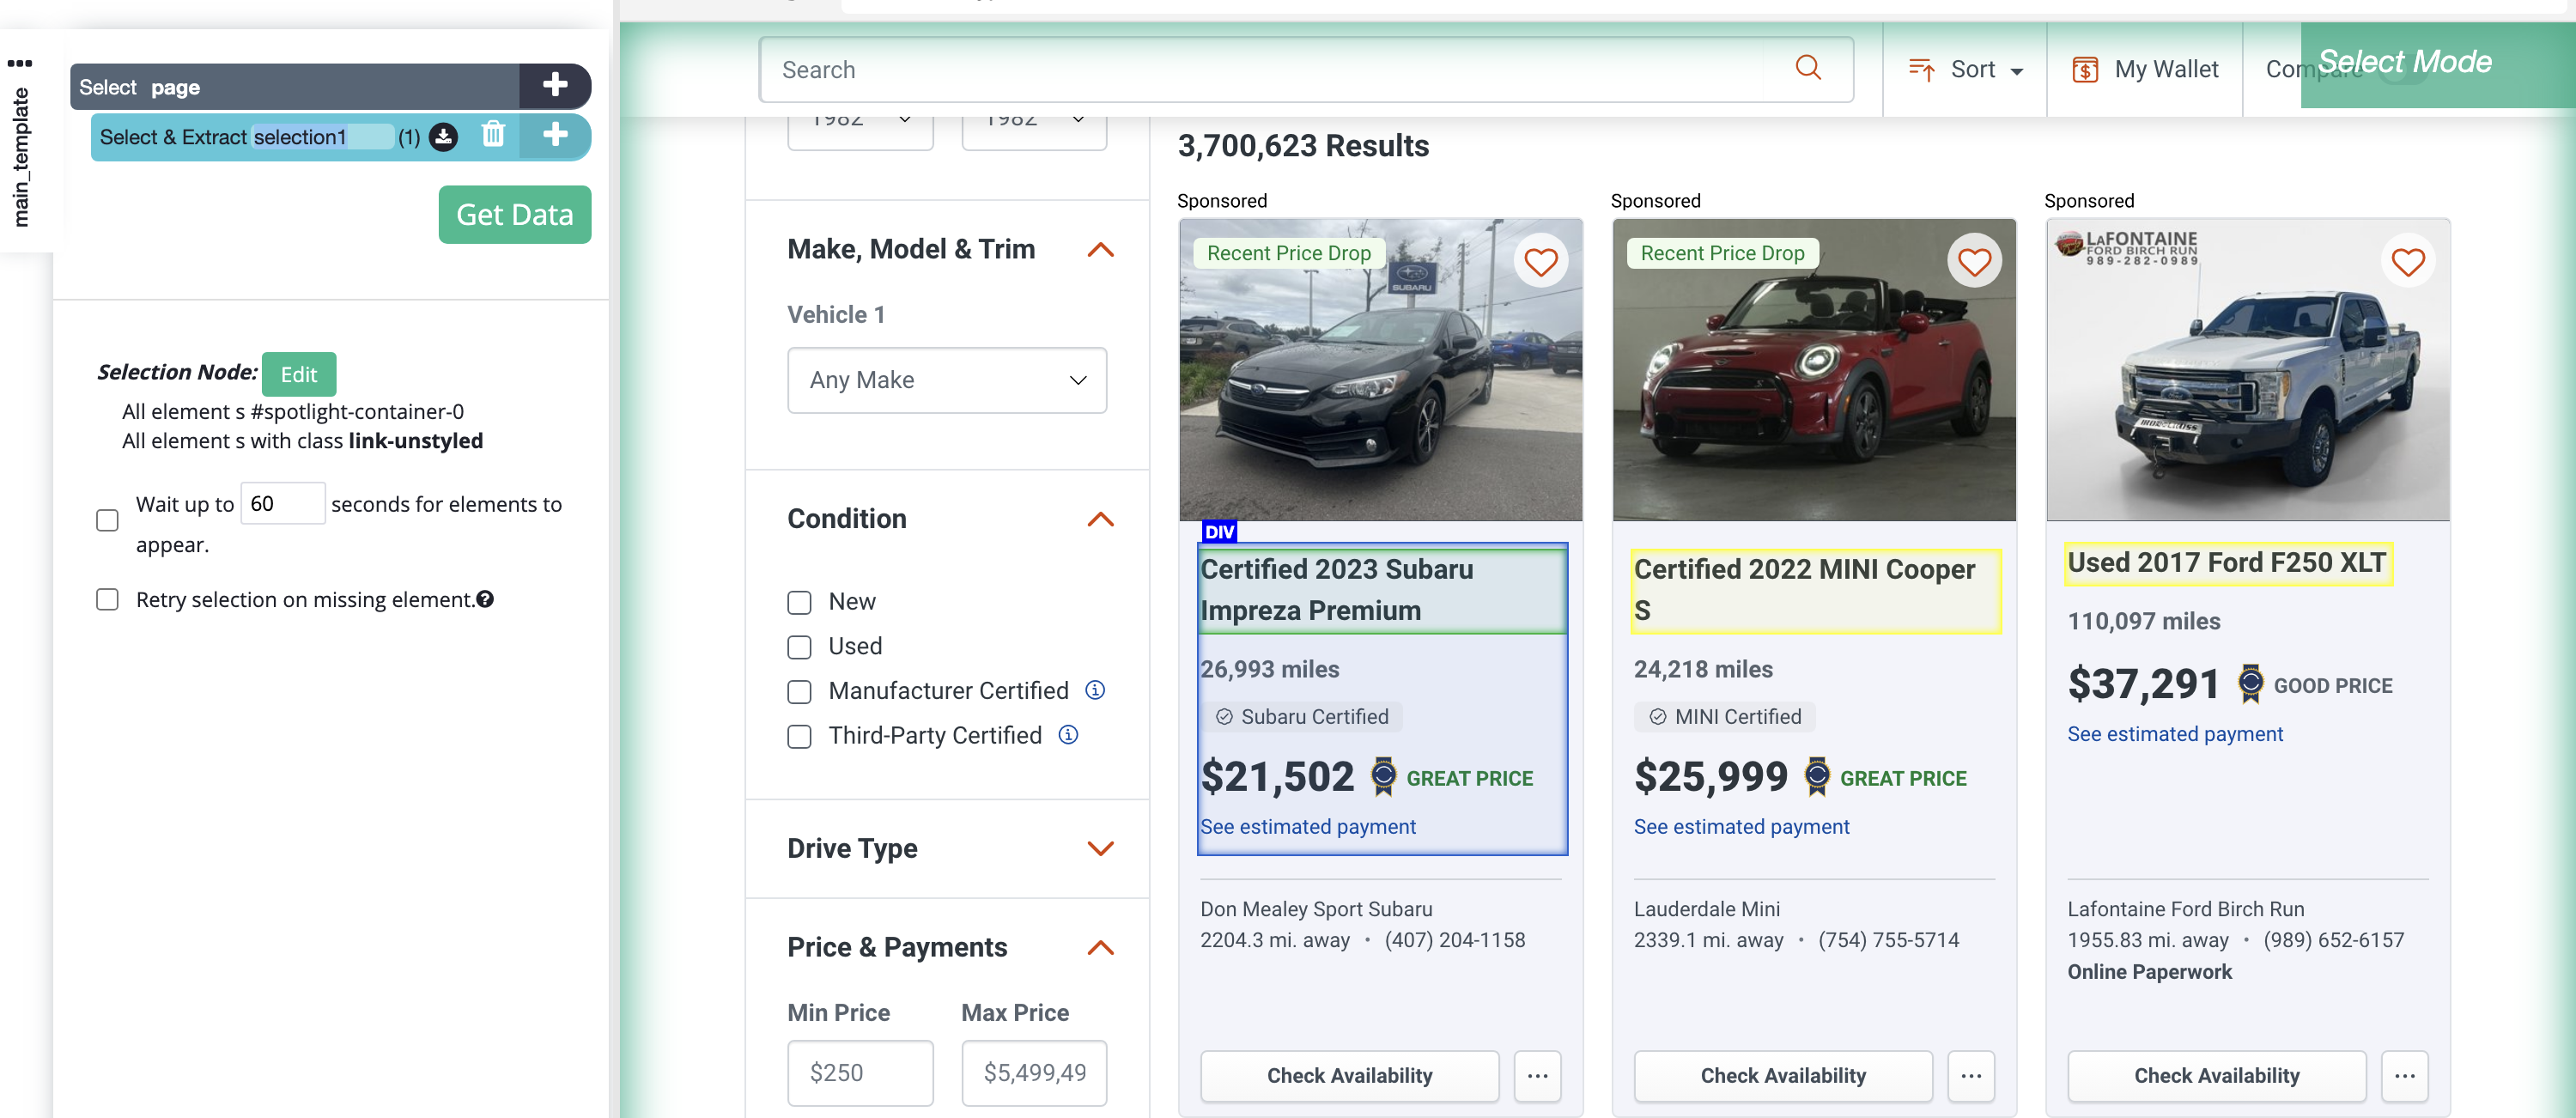Click the plus icon on Select page row
This screenshot has width=2576, height=1118.
555,86
